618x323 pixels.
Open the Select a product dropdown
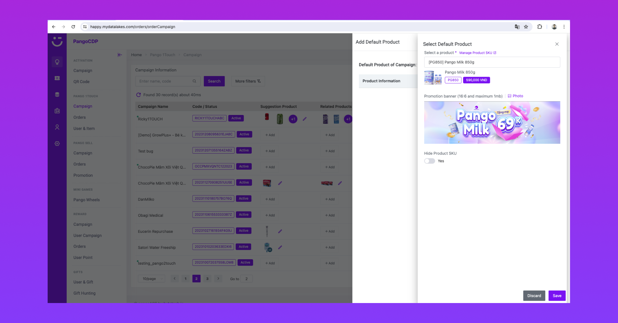(x=492, y=62)
